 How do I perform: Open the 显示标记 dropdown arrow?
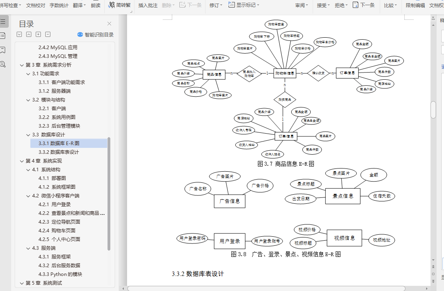coord(258,5)
